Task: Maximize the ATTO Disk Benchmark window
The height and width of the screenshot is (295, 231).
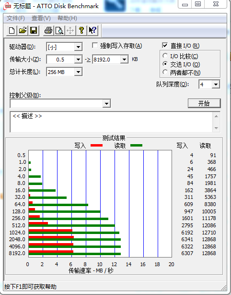Action: click(198, 4)
